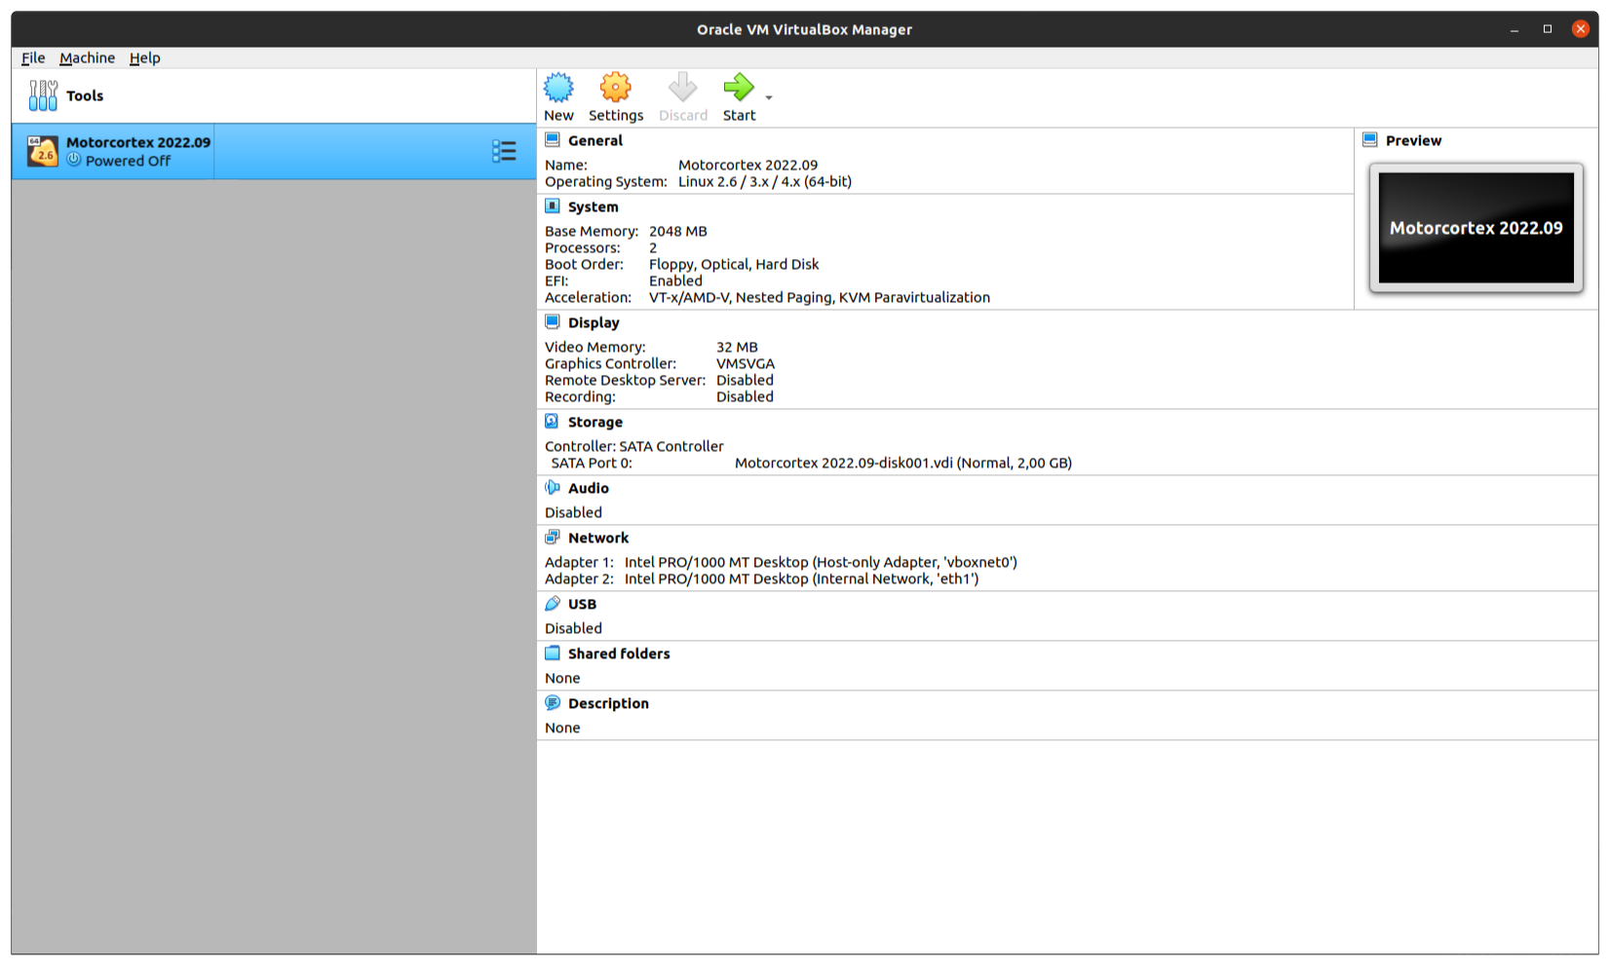Open the Machine menu
Image resolution: width=1610 pixels, height=971 pixels.
87,57
